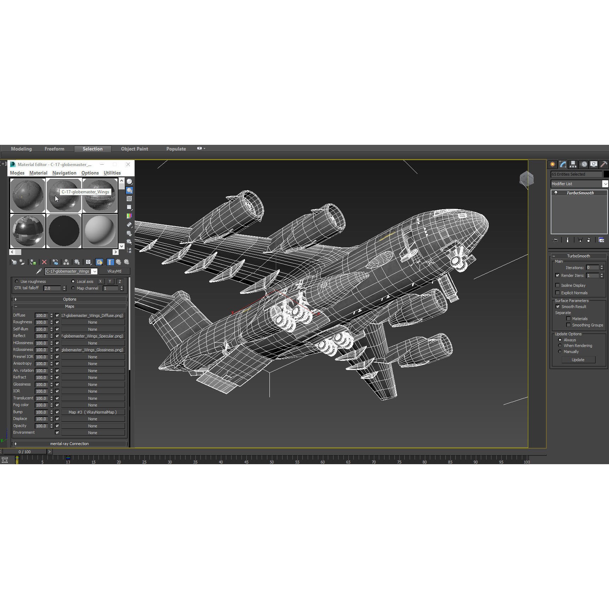Click the Pin Stack icon
The image size is (609, 609).
pyautogui.click(x=555, y=240)
